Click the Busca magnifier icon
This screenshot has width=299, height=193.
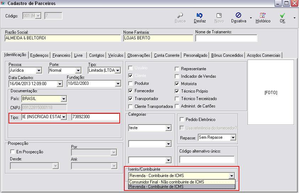(180, 15)
